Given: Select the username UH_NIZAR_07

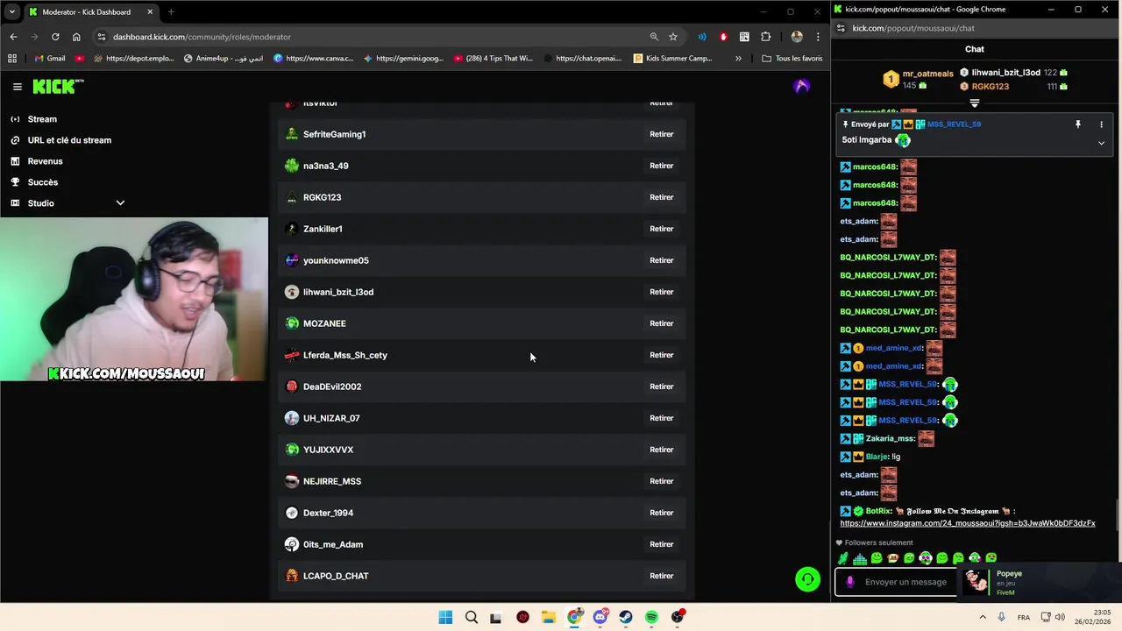Looking at the screenshot, I should click(x=331, y=418).
